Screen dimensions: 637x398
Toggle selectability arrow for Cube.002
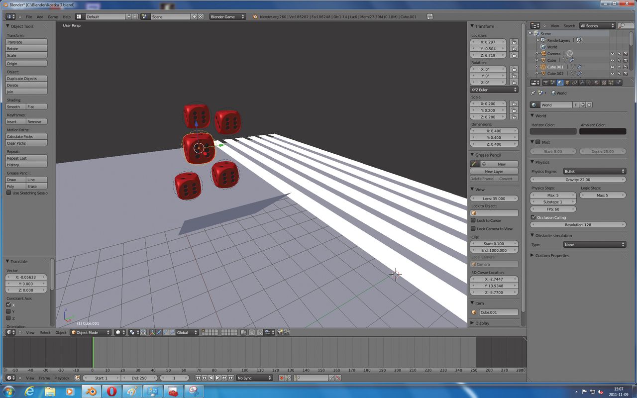click(x=619, y=73)
